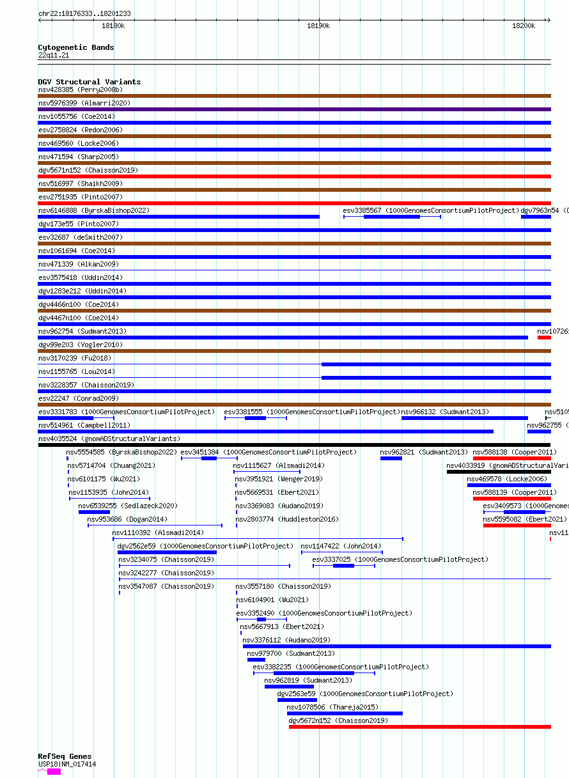Open variant nsv3376112 (Audano2019)

tap(286, 640)
